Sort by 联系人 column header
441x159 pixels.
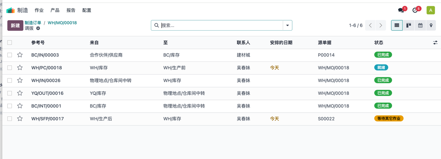[x=243, y=43]
